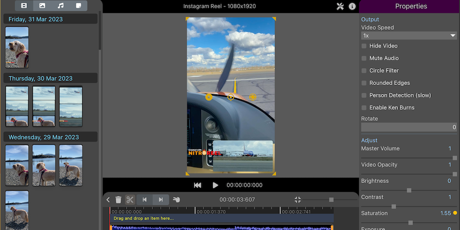The image size is (460, 230).
Task: Open the tools wrench-and-screwdriver icon
Action: pyautogui.click(x=340, y=6)
